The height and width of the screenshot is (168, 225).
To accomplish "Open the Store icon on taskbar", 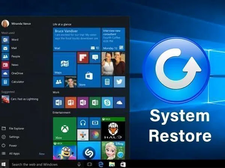I will [x=123, y=164].
